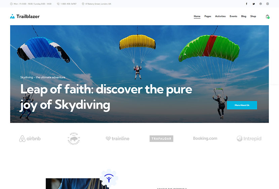Click the Trafalgar partner logo
The height and width of the screenshot is (189, 279).
(x=161, y=138)
